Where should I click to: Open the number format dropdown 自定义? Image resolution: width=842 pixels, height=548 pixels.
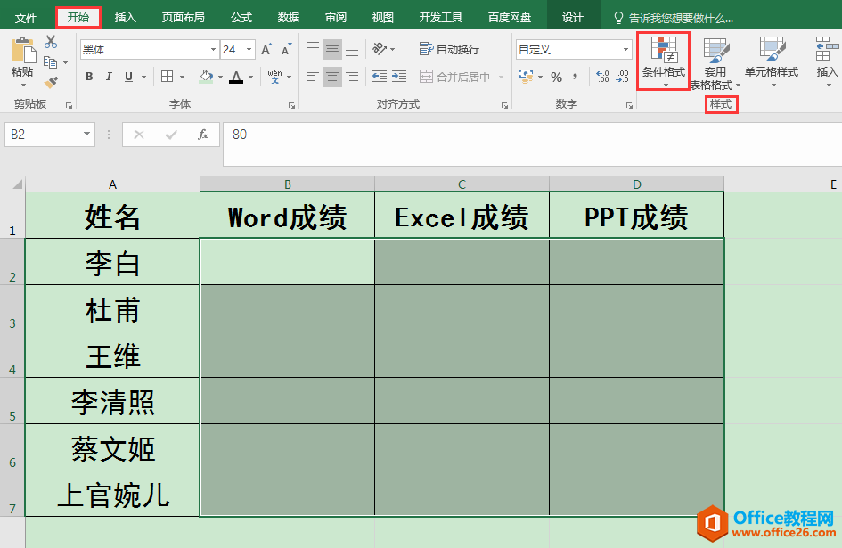625,49
